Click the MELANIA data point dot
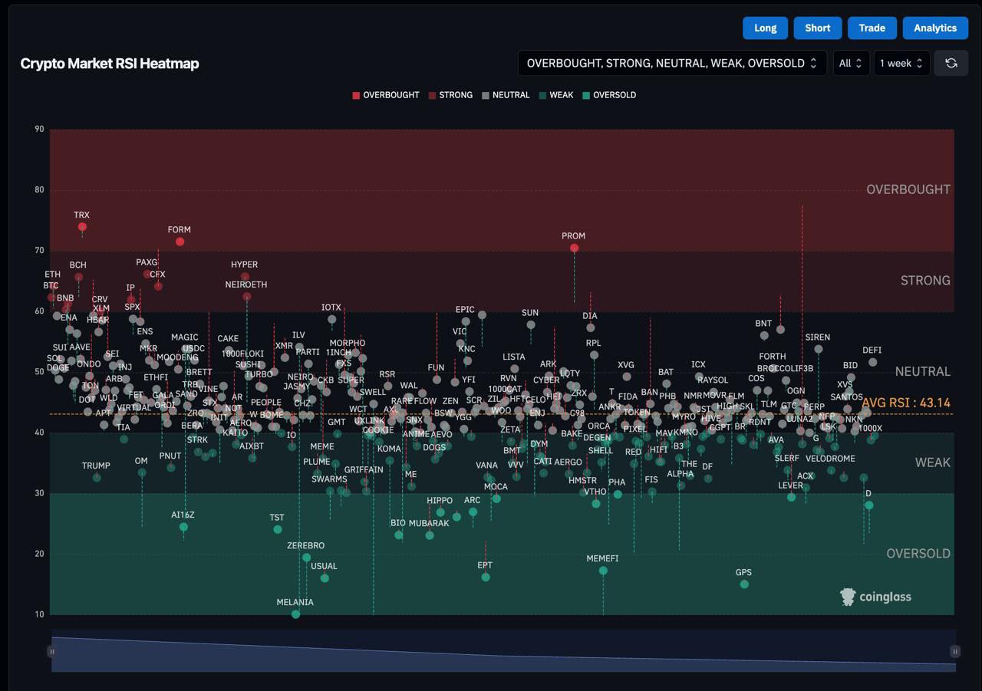The height and width of the screenshot is (691, 982). [295, 614]
